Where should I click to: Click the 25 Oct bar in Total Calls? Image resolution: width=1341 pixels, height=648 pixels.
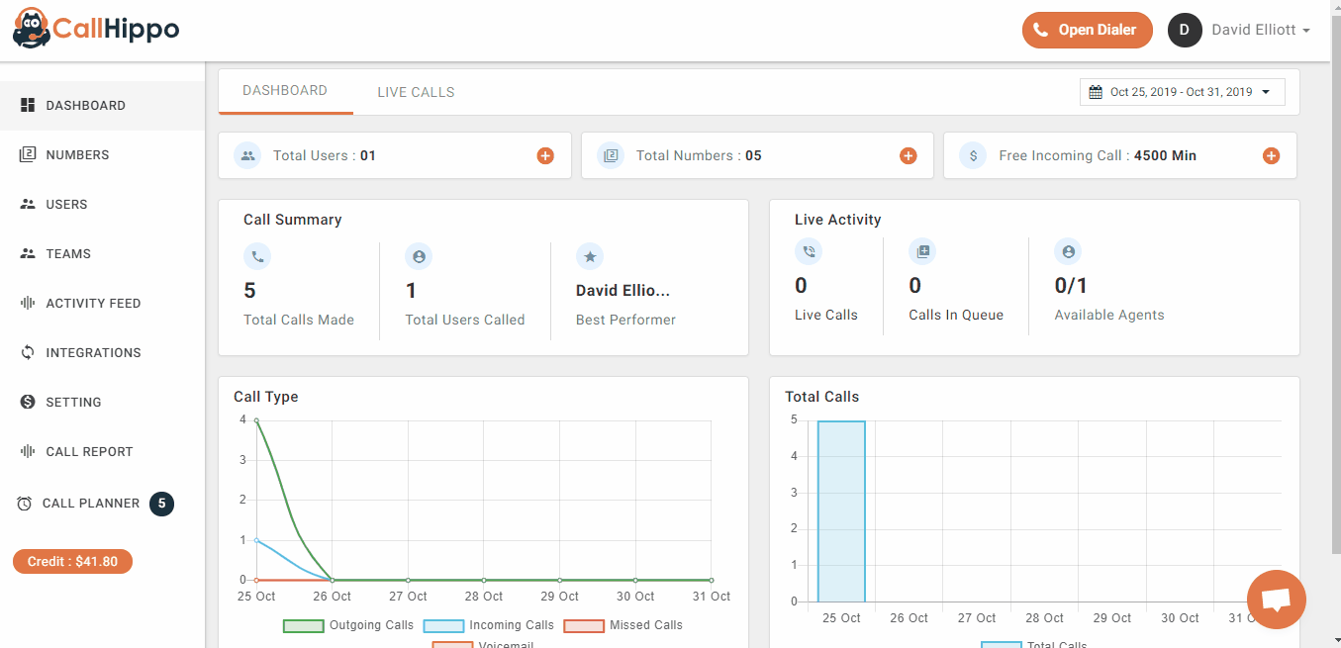click(x=841, y=510)
